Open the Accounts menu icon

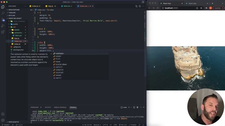(x=3, y=114)
